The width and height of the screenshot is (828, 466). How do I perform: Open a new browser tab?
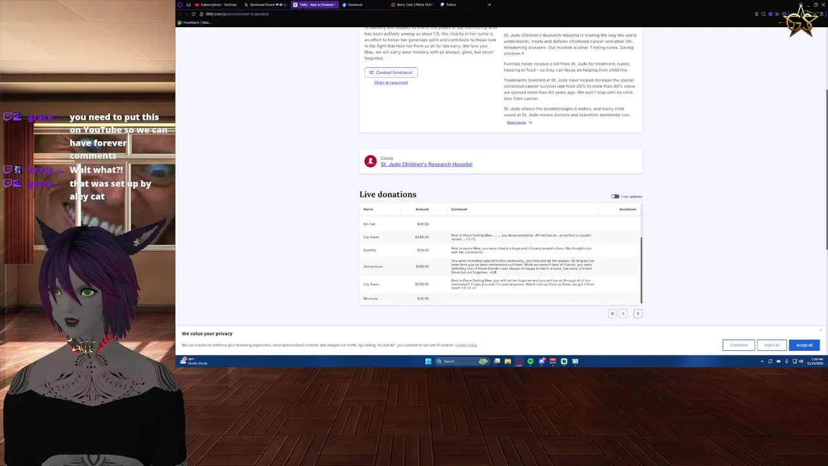coord(489,5)
